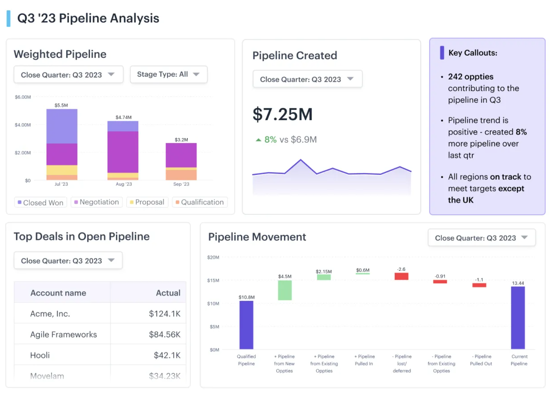Open Close Quarter dropdown in Weighted Pipeline
This screenshot has height=399, width=554.
click(x=68, y=74)
